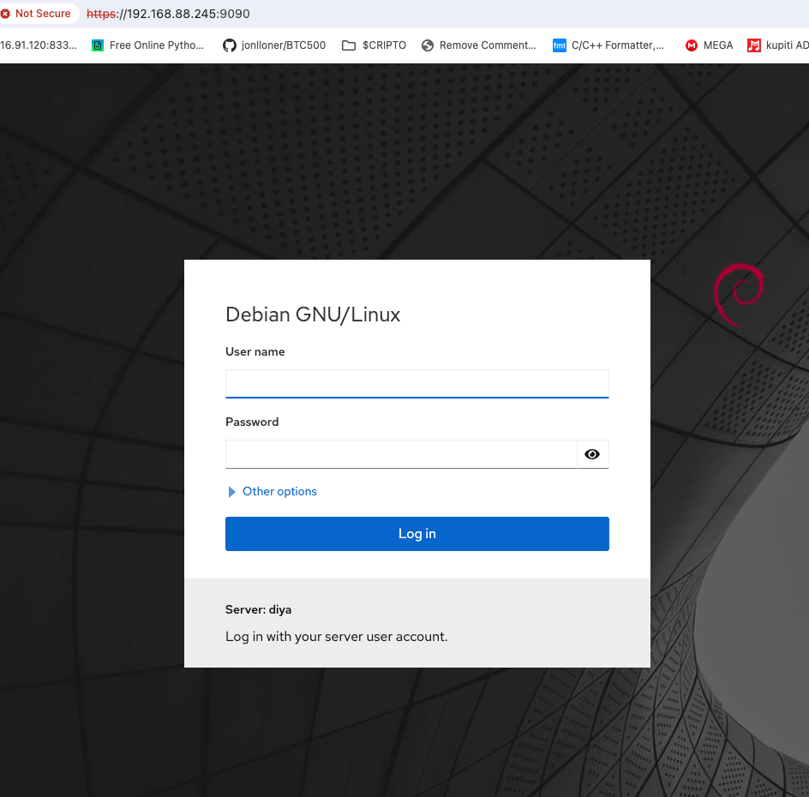Open the Free Online Python bookmark
The image size is (809, 797).
[147, 45]
